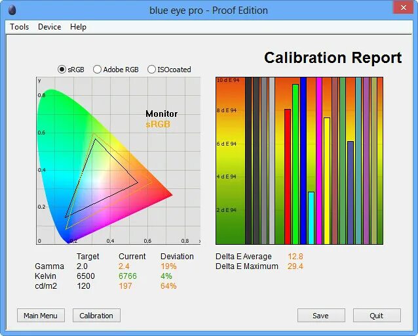Click the target luminance value 120
Screen dimensions: 418x336
(x=83, y=286)
